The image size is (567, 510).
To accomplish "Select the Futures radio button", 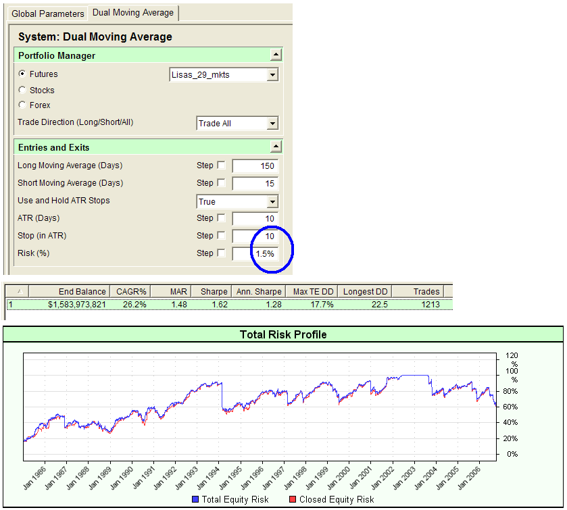I will point(22,74).
